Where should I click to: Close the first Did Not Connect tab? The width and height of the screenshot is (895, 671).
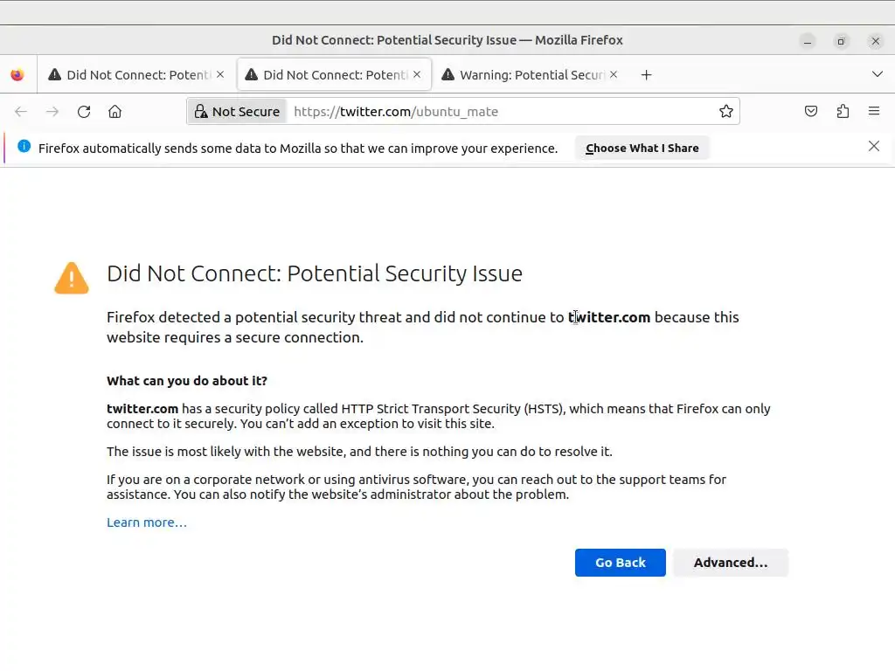[x=220, y=75]
